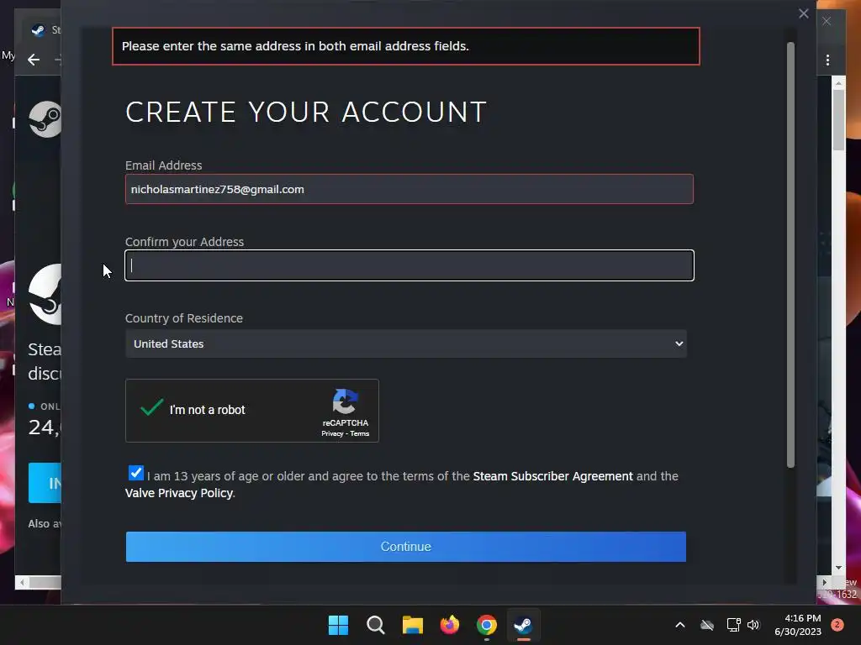Toggle the I'm not a robot reCAPTCHA checkbox

point(151,408)
